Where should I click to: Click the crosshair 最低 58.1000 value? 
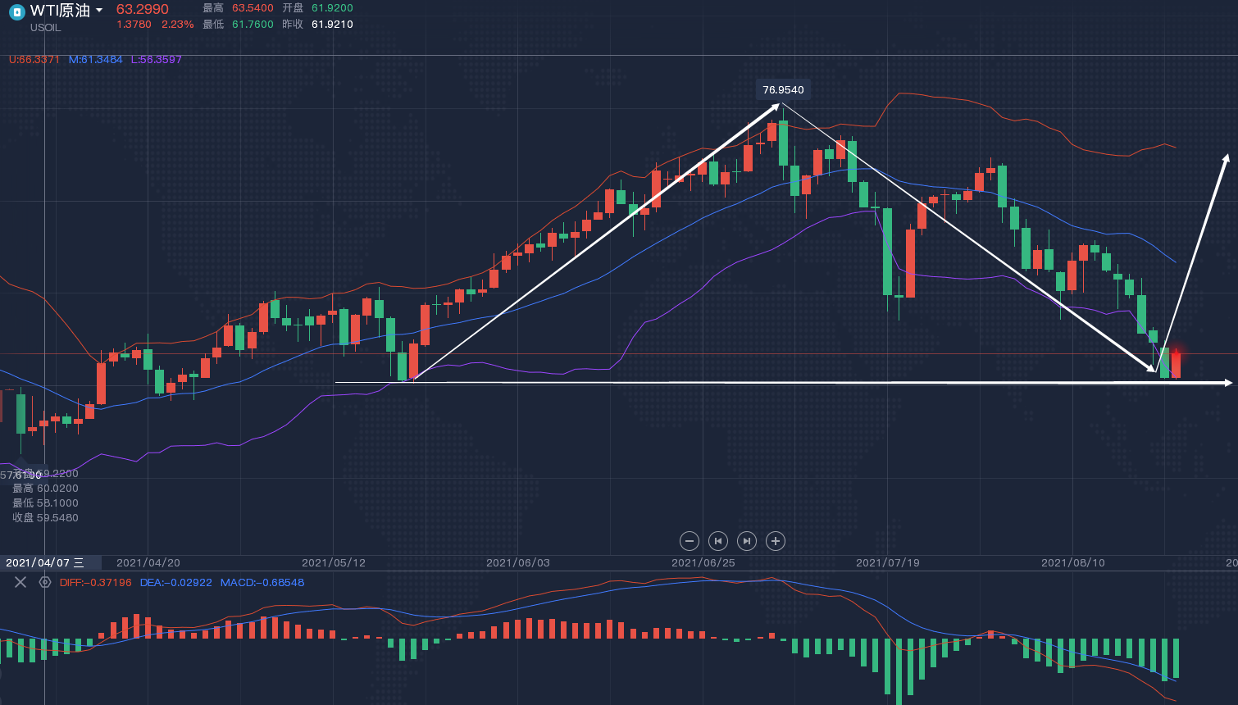pyautogui.click(x=57, y=503)
